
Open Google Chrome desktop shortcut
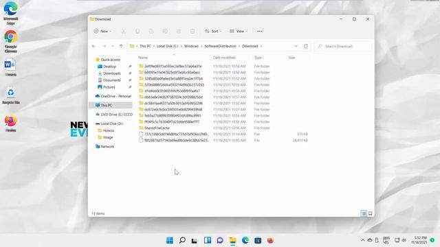(11, 41)
